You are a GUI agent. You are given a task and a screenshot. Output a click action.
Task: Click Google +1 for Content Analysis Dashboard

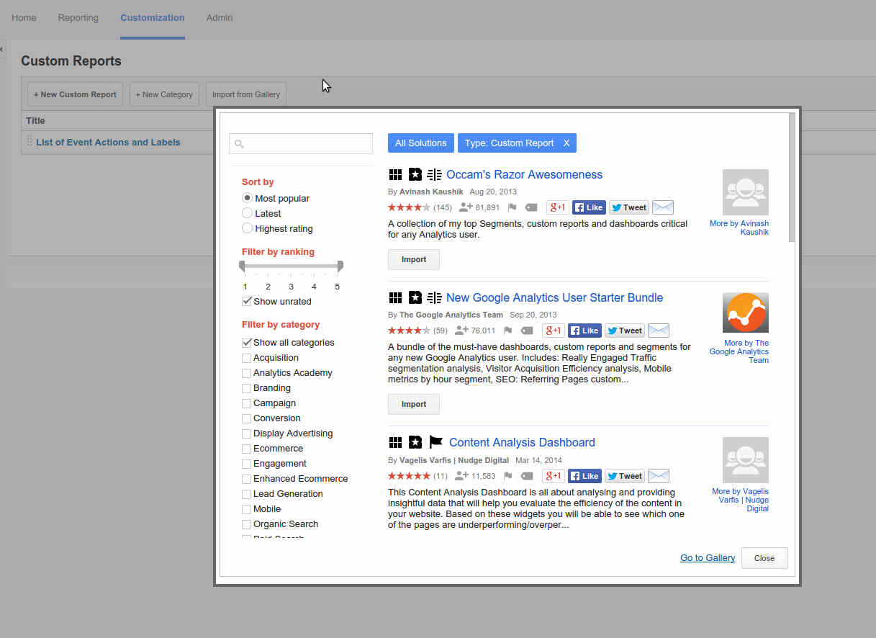(553, 476)
